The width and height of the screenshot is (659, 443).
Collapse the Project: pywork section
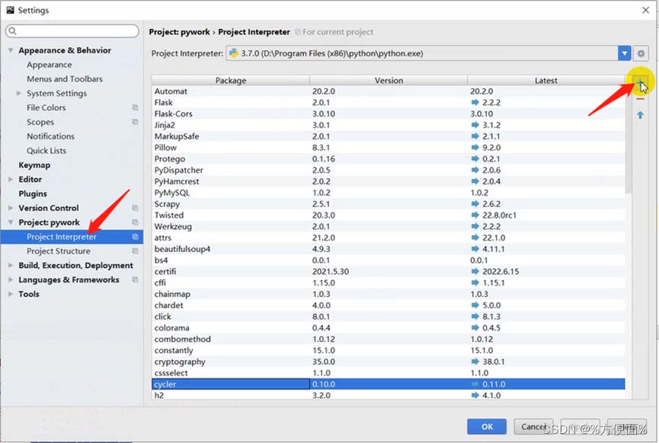point(11,222)
